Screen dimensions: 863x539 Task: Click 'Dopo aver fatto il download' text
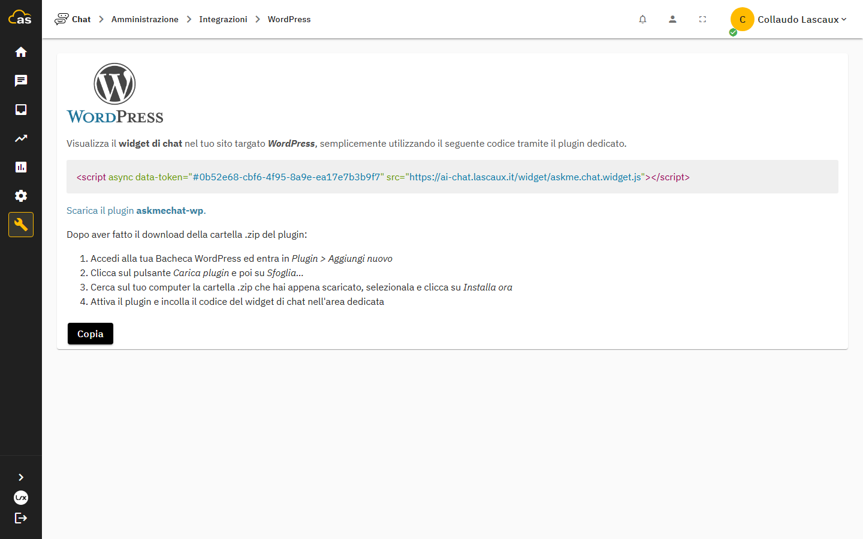point(186,234)
